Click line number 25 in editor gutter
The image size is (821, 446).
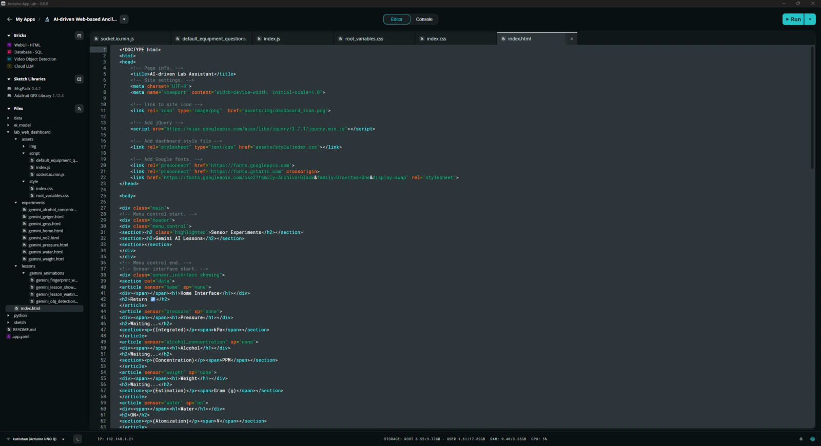point(103,196)
